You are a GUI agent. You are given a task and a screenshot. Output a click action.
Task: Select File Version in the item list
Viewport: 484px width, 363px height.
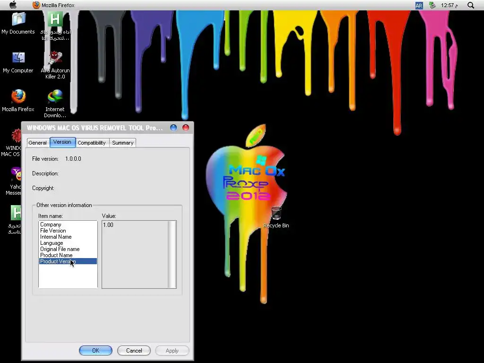68,231
